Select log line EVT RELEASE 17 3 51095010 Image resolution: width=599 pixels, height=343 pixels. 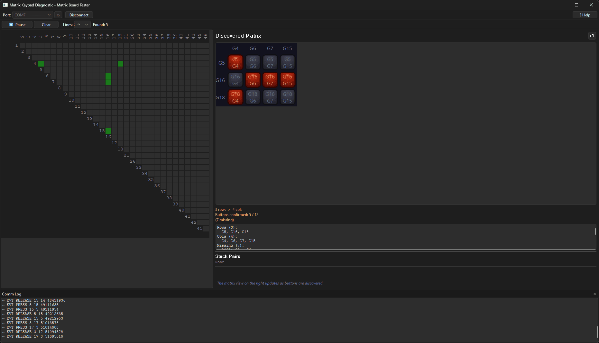click(33, 337)
